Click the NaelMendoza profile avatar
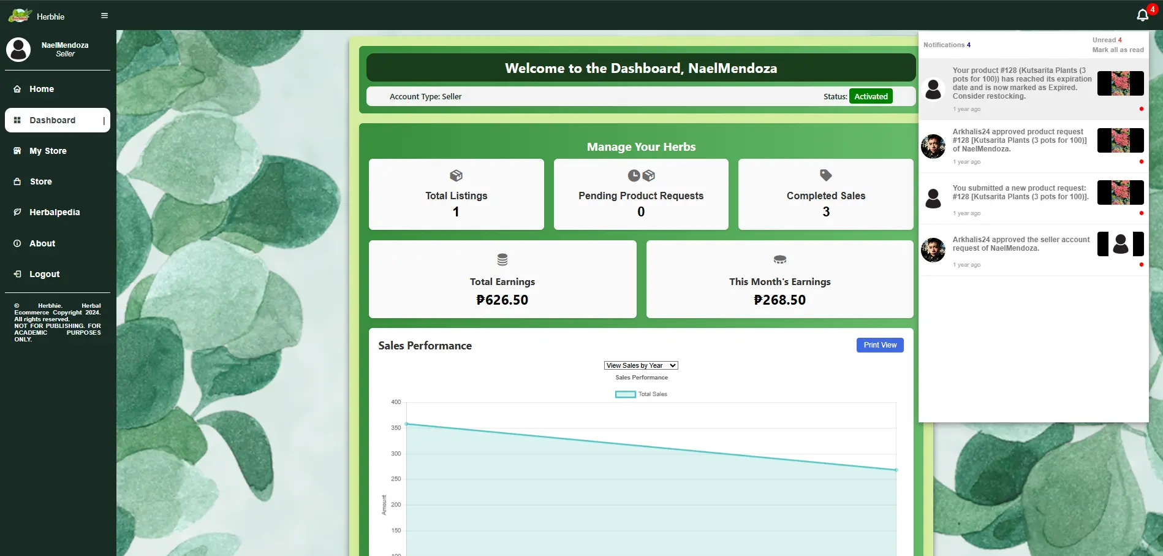Screen dimensions: 1163x556 point(18,50)
